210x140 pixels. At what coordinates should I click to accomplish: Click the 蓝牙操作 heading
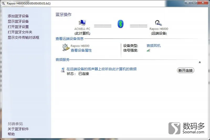64,14
